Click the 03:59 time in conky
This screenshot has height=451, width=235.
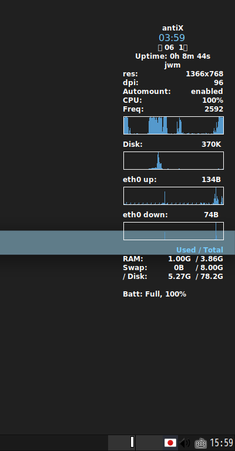coord(172,38)
